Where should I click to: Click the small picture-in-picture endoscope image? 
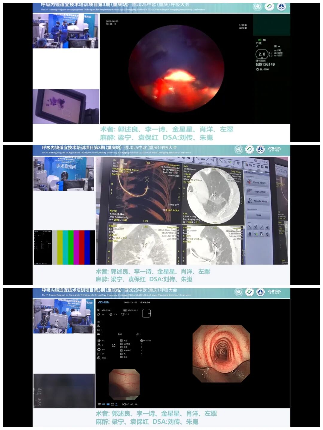pos(124,384)
